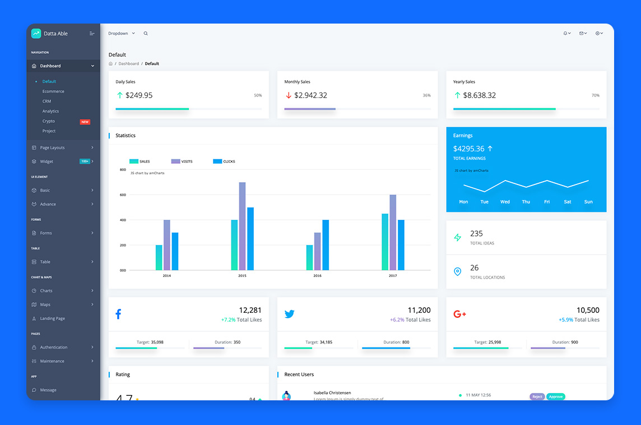Select the Default dashboard item
Screen dimensions: 641x425
point(49,81)
